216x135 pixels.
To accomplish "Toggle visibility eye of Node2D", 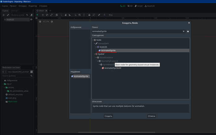I will click(x=31, y=19).
